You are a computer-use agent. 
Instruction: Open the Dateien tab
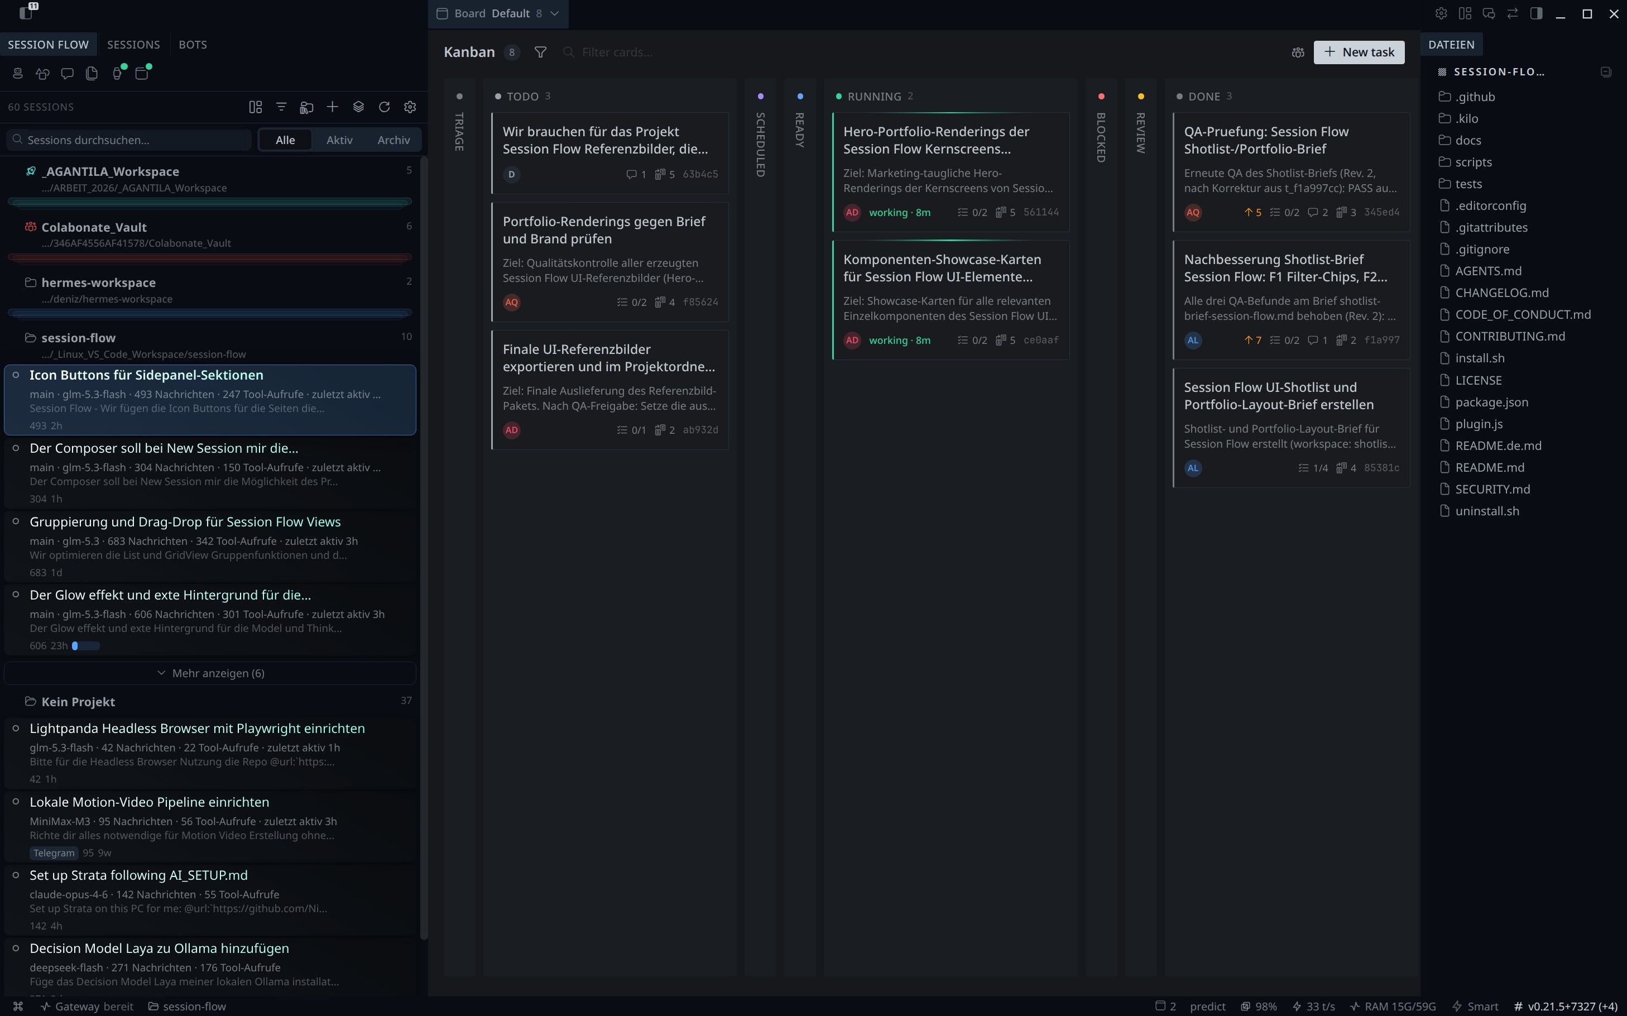click(x=1451, y=44)
